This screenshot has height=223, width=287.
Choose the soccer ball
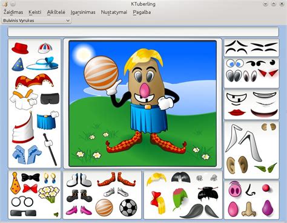128,208
